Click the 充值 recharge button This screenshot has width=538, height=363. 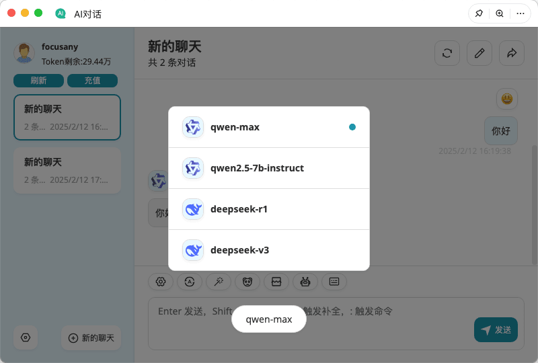(92, 81)
